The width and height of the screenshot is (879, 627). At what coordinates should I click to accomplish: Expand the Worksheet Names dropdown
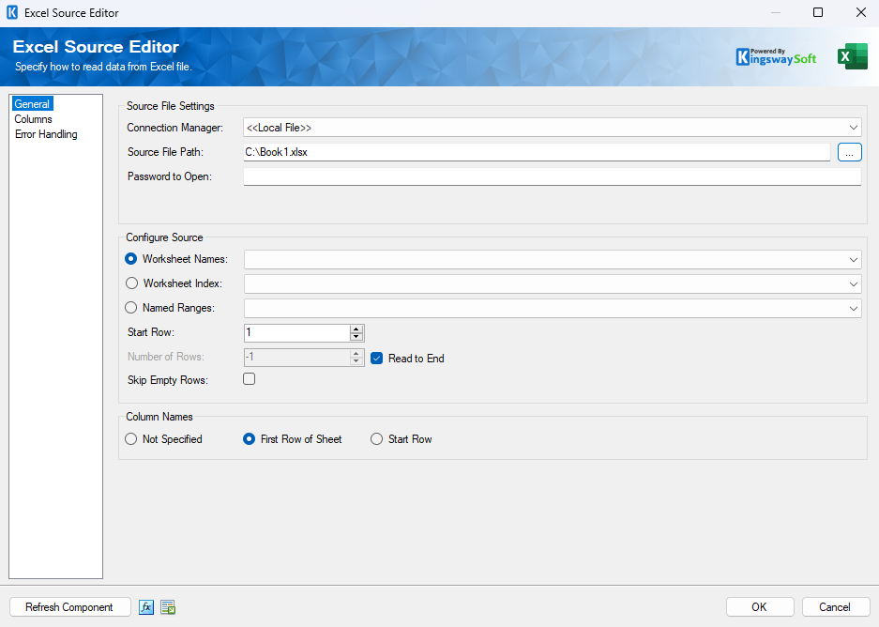[854, 260]
